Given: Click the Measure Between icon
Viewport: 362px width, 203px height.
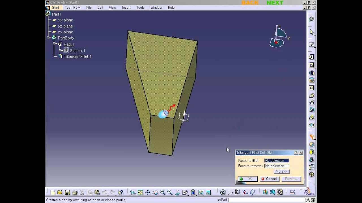Looking at the screenshot, I should tap(292, 192).
